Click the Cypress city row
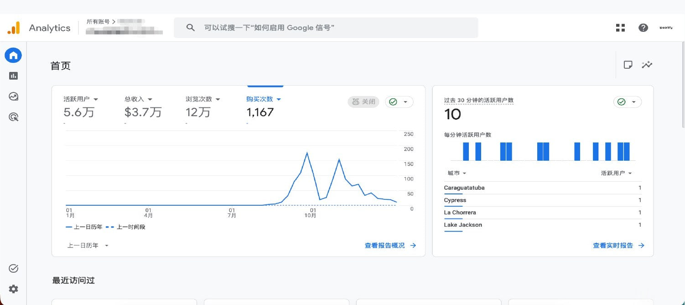685x305 pixels. tap(543, 200)
